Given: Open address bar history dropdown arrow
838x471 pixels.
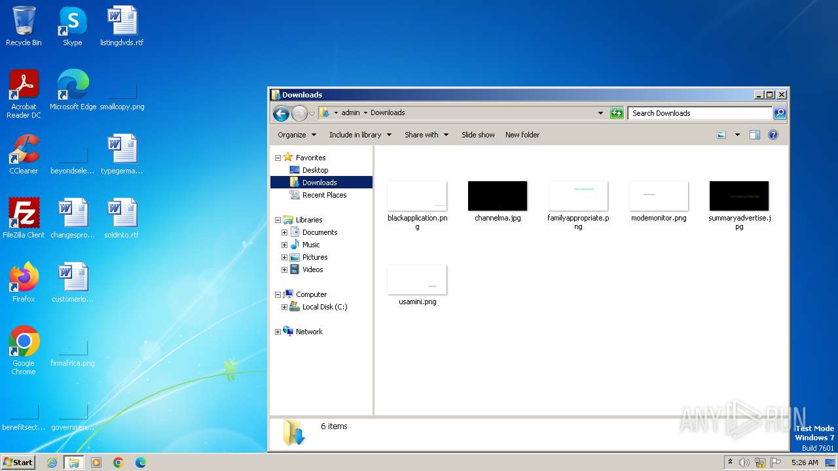Looking at the screenshot, I should (x=600, y=113).
